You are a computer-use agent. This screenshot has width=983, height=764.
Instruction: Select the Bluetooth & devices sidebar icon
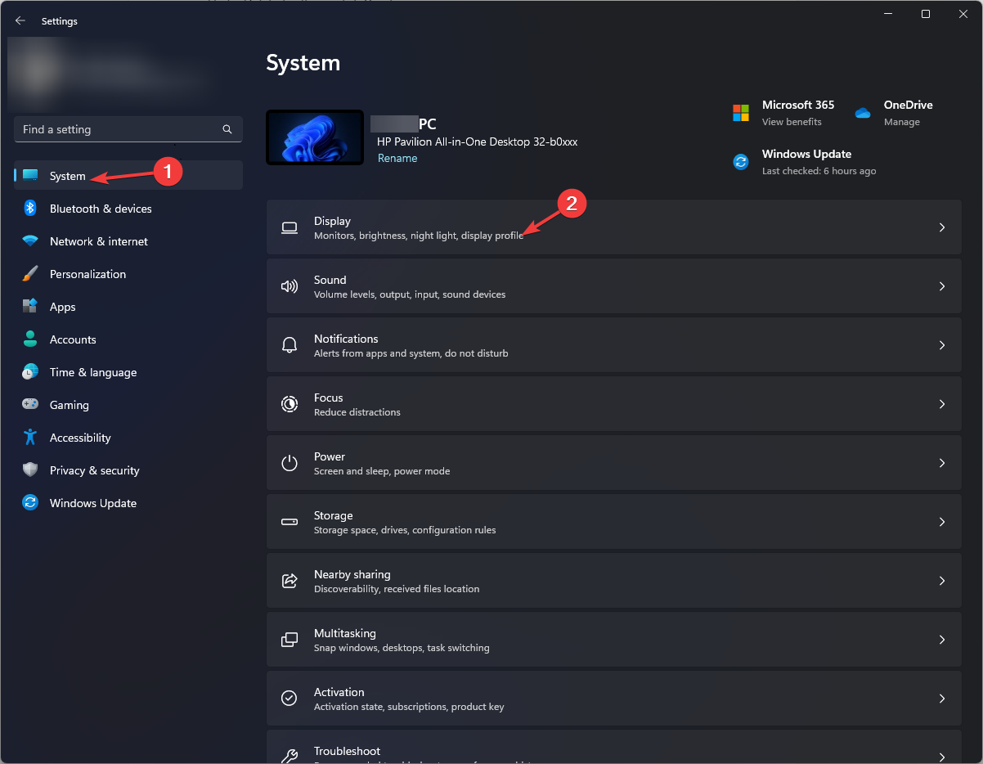point(30,209)
